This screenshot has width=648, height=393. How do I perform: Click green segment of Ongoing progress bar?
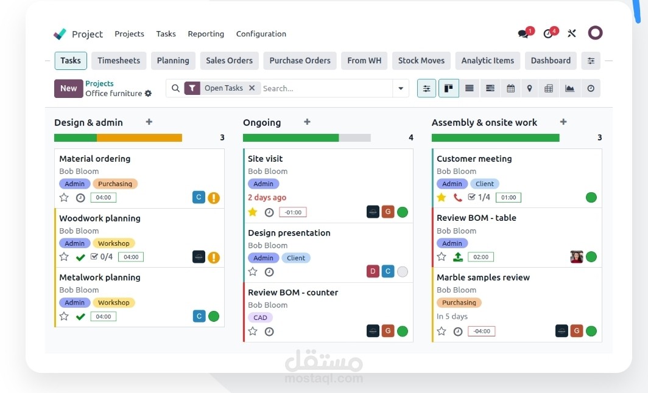point(291,138)
